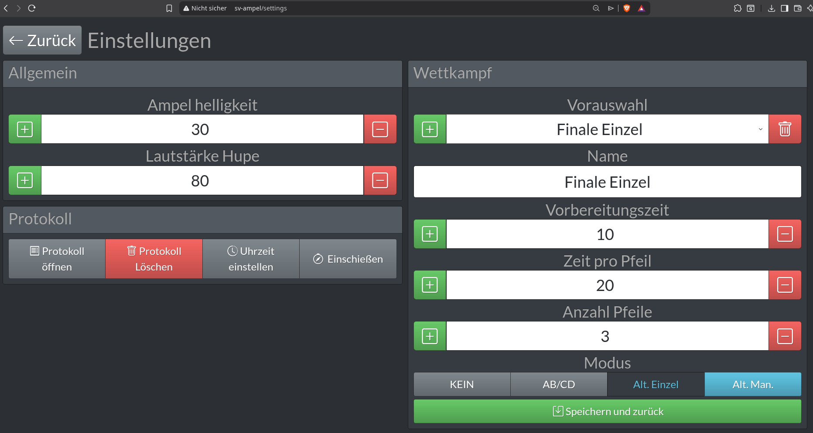This screenshot has width=813, height=433.
Task: Reload the page in browser toolbar
Action: coord(32,8)
